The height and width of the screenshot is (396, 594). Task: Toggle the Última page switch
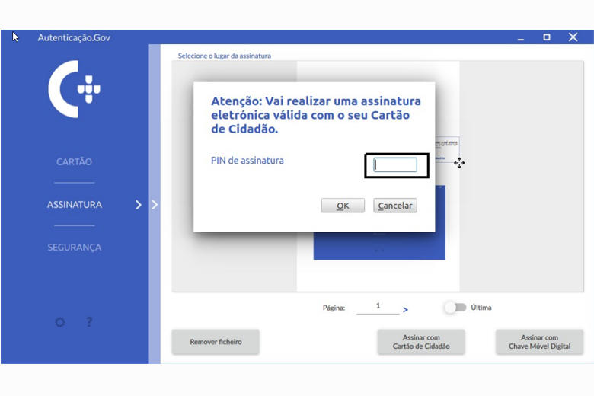pyautogui.click(x=455, y=308)
